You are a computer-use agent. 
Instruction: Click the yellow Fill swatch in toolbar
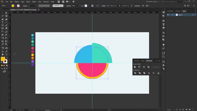[3, 59]
